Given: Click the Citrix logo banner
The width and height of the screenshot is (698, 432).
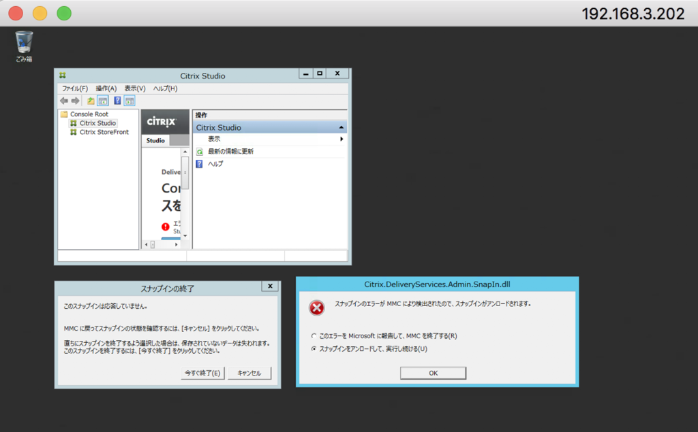Looking at the screenshot, I should [165, 122].
